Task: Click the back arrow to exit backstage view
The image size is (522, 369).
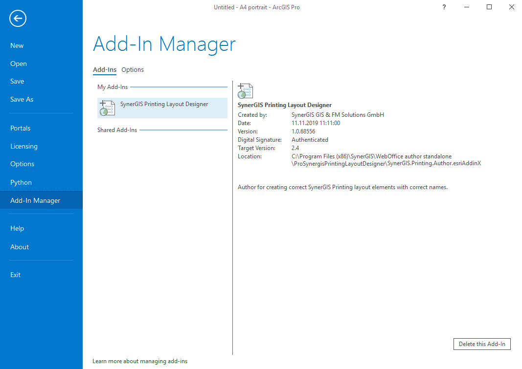Action: coord(18,18)
